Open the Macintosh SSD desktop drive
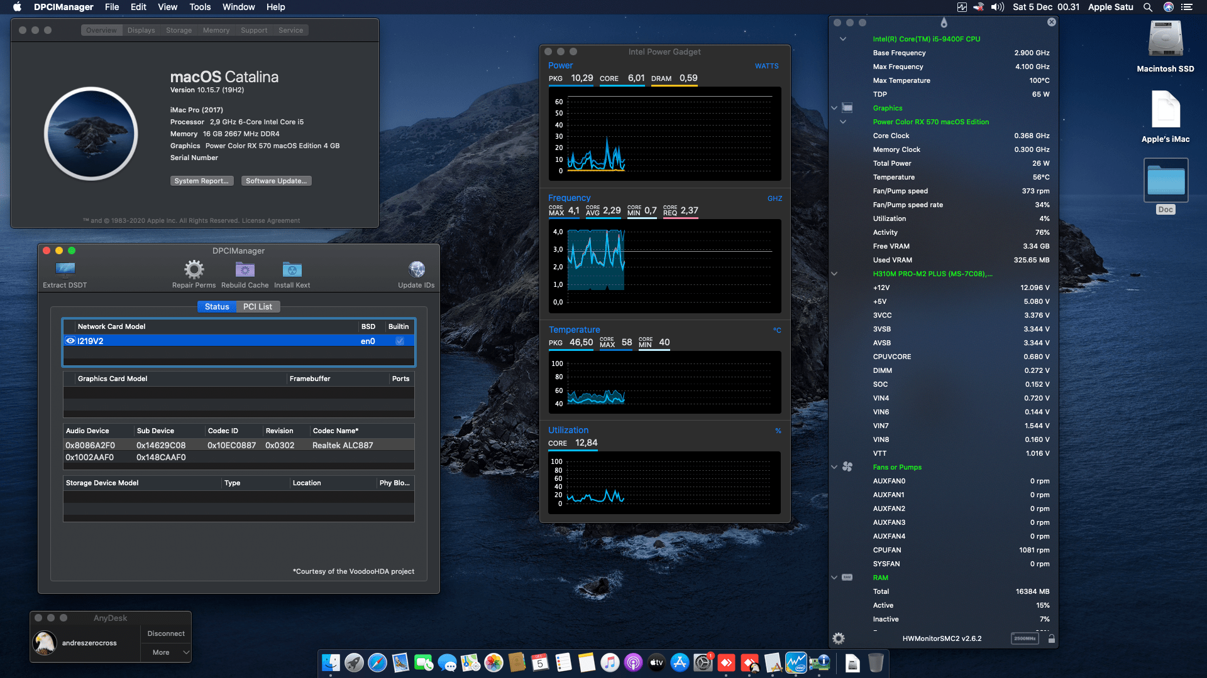The image size is (1207, 678). coord(1166,46)
